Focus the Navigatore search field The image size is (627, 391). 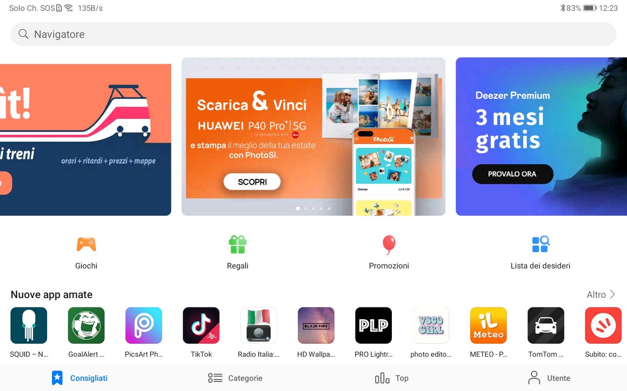point(313,34)
